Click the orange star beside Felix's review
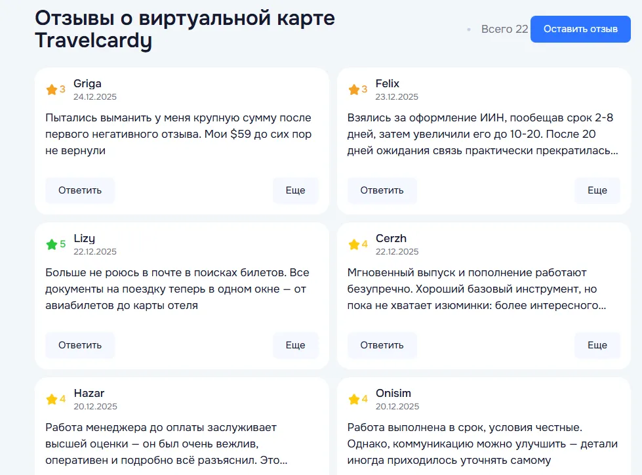The width and height of the screenshot is (642, 475). click(x=353, y=90)
